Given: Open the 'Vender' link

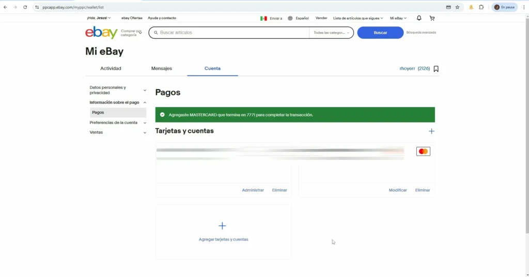Looking at the screenshot, I should pyautogui.click(x=321, y=18).
